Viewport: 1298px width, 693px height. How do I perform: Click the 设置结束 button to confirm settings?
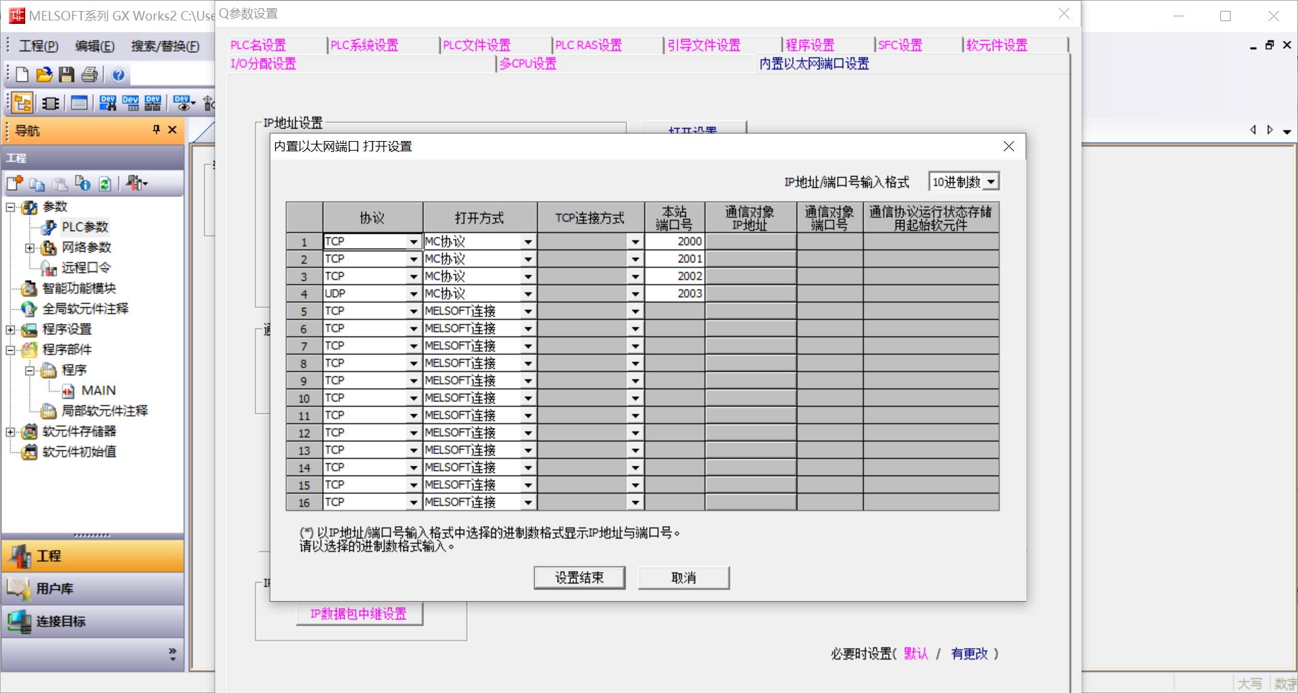click(579, 577)
